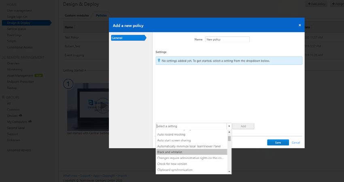Screen dimensions: 344x182
Task: Open Unnamed devices in sidebar
Action: (x=19, y=150)
